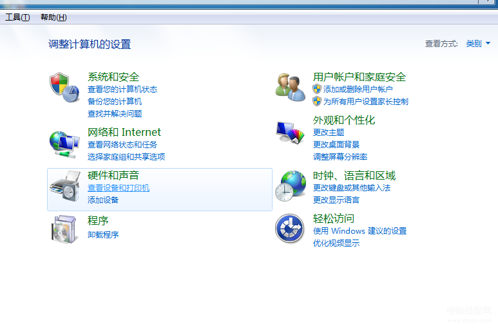The width and height of the screenshot is (498, 329).
Task: Click the 时钟、语言和区域 clock globe icon
Action: click(x=291, y=186)
